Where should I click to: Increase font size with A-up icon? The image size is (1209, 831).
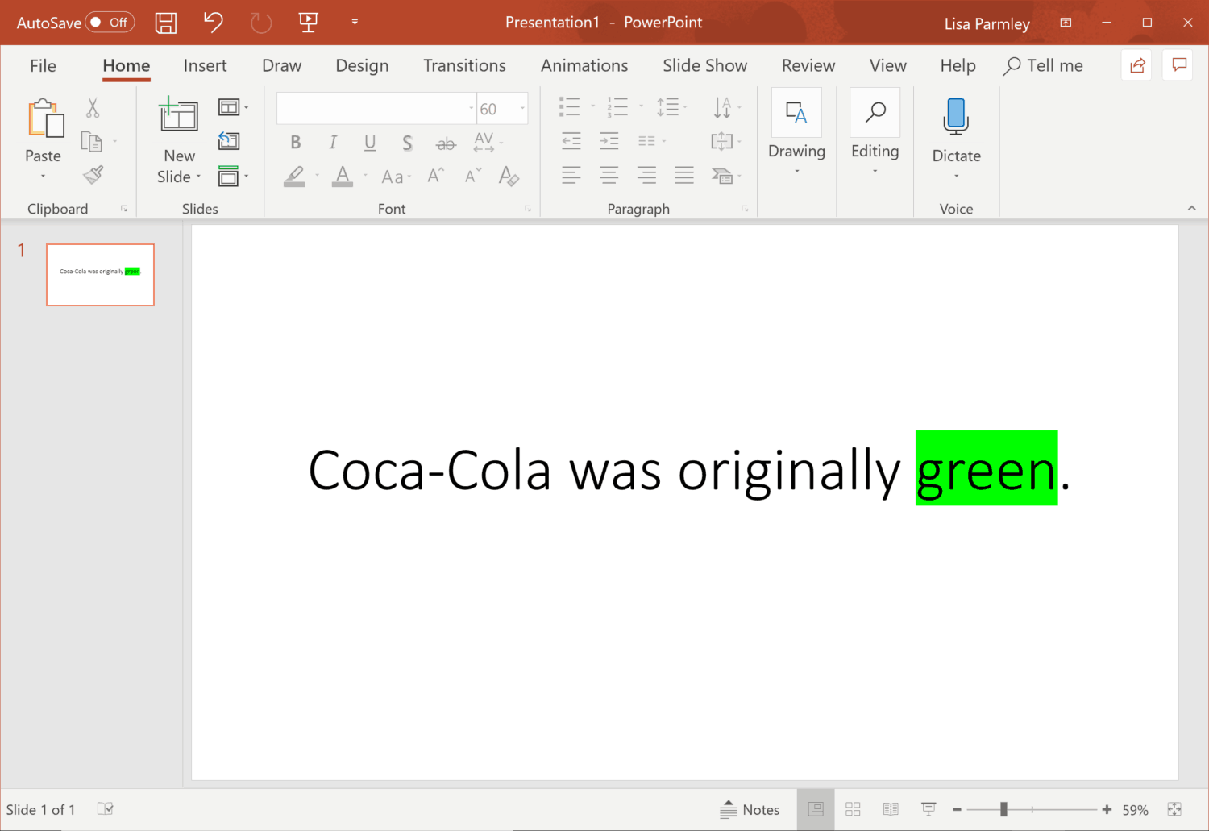pyautogui.click(x=436, y=176)
